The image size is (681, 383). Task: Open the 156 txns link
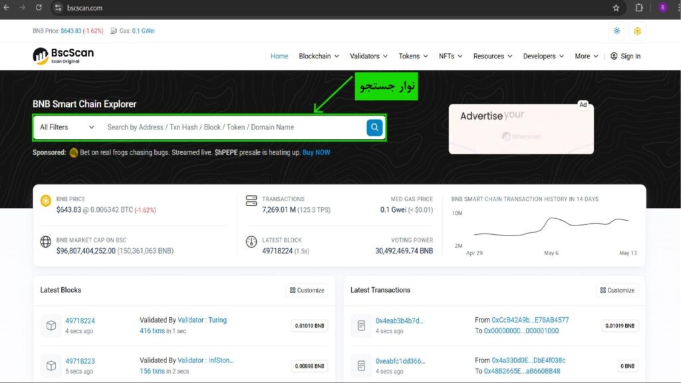(152, 371)
